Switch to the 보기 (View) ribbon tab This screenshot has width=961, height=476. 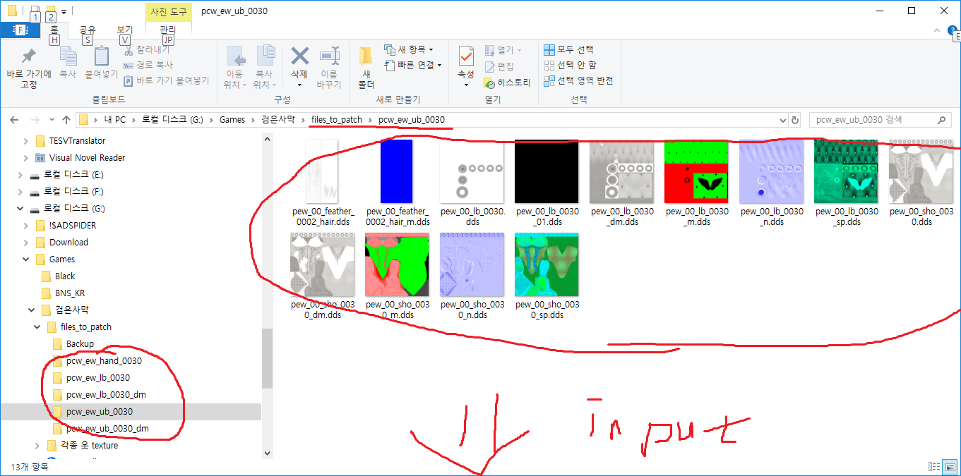click(x=125, y=30)
